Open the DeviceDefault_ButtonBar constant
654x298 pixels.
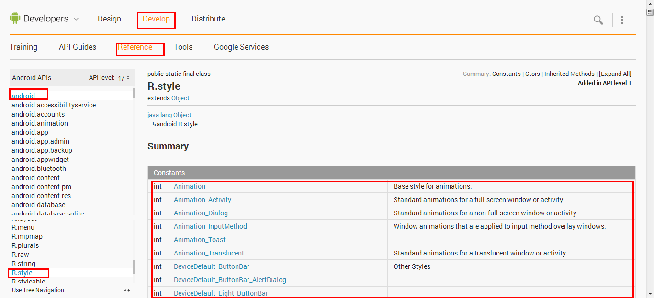pyautogui.click(x=212, y=266)
